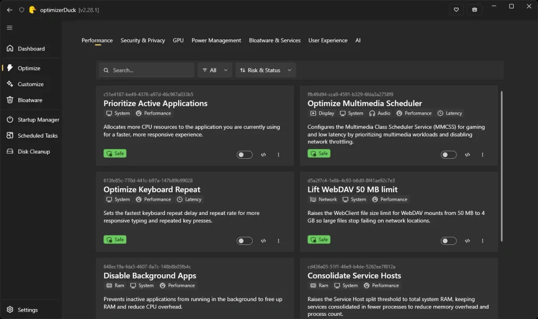The height and width of the screenshot is (319, 538).
Task: View code for Prioritize Active Applications
Action: click(263, 155)
